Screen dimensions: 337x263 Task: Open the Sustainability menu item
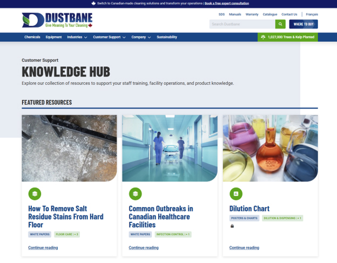[167, 37]
